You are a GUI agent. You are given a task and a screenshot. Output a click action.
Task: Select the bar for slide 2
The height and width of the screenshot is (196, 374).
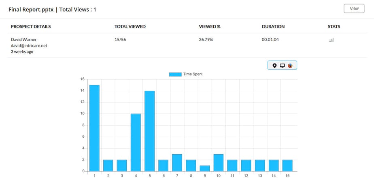point(108,166)
